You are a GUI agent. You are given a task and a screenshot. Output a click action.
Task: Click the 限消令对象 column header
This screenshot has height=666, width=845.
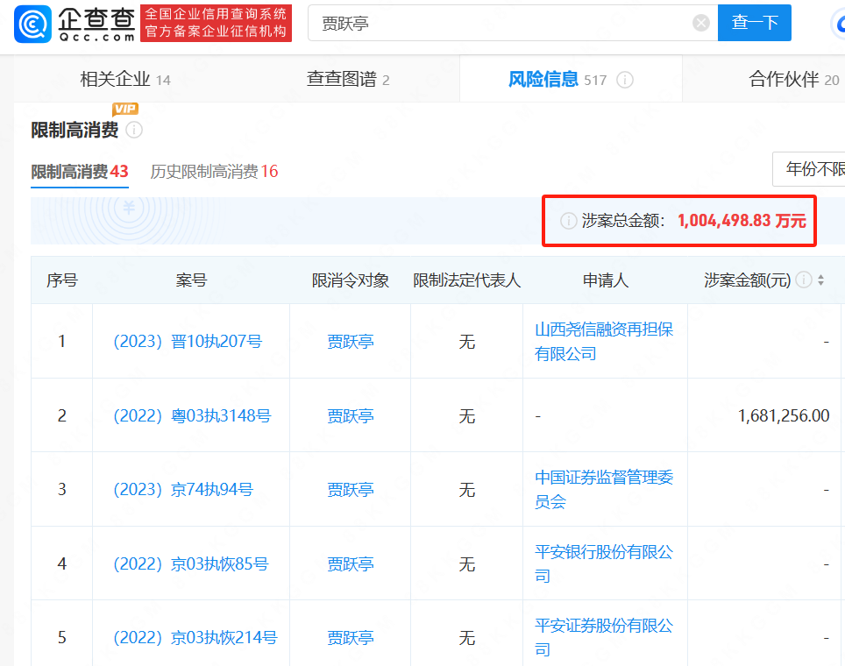(351, 280)
